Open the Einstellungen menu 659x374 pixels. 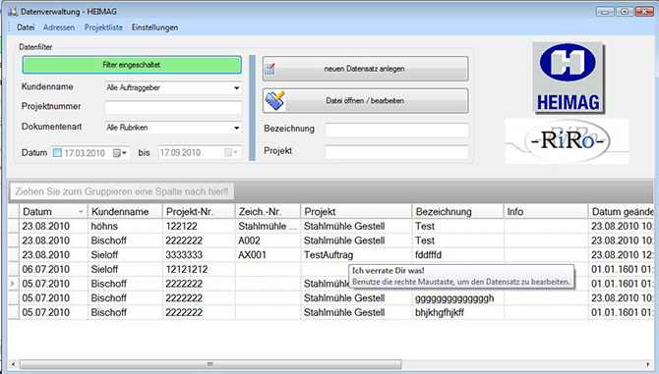[x=154, y=27]
